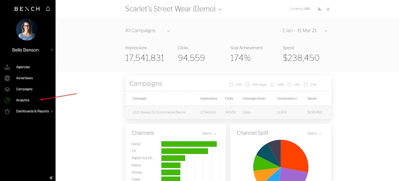Click the bar chart icon in header
The width and height of the screenshot is (399, 181).
click(x=320, y=9)
